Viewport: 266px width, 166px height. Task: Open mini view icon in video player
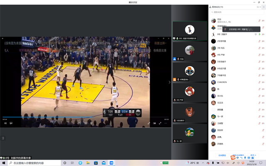pyautogui.click(x=154, y=123)
